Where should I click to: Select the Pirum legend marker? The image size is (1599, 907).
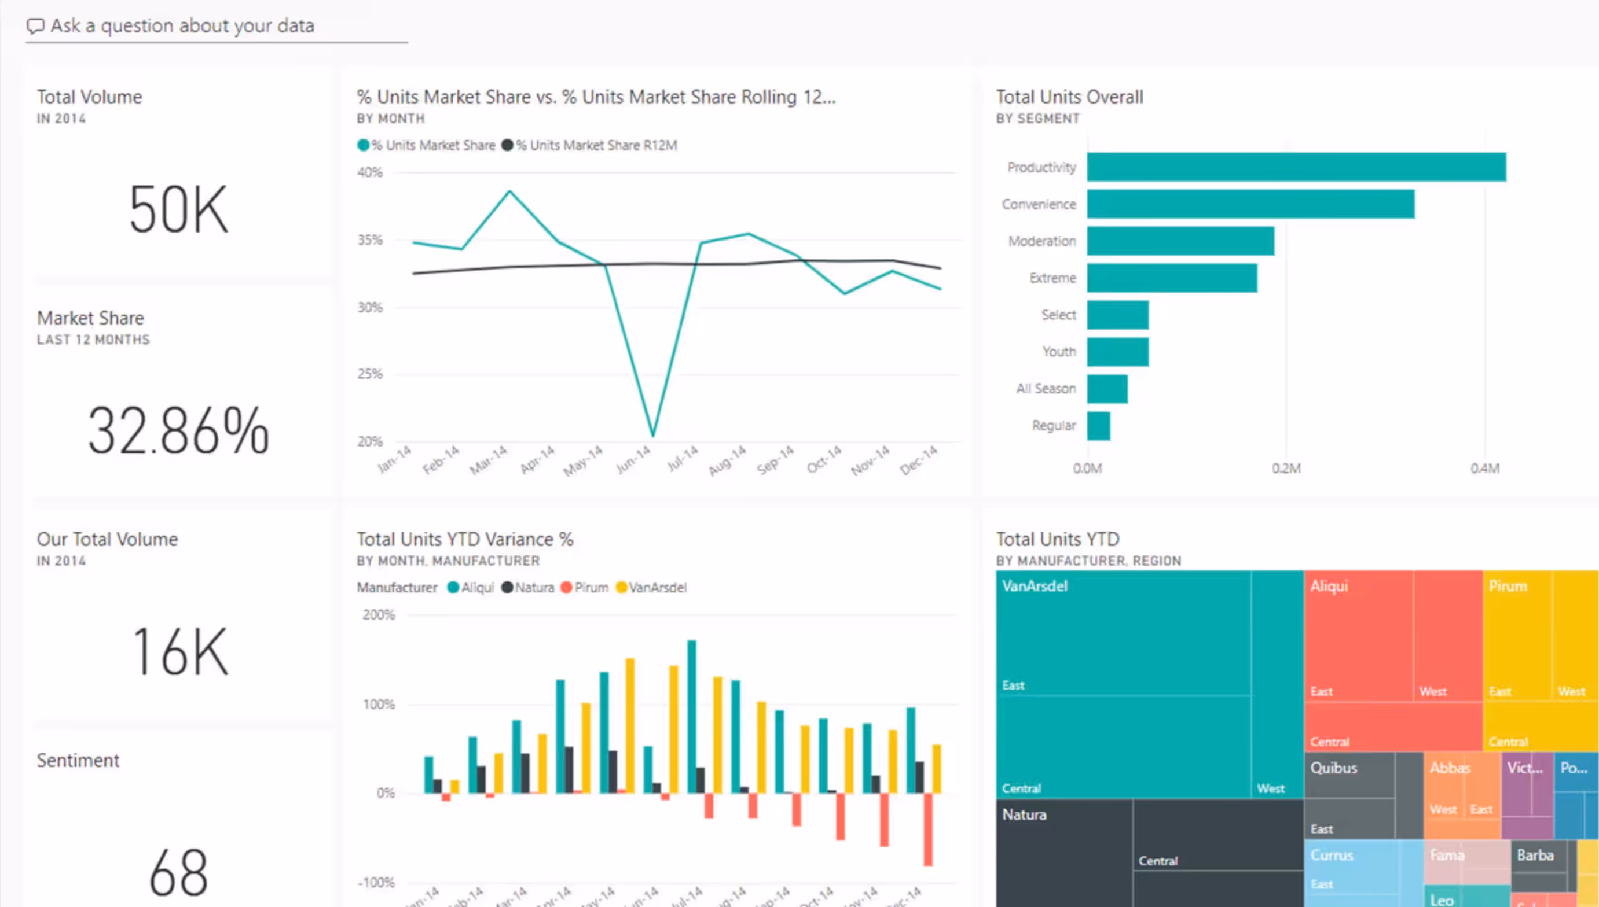click(x=566, y=588)
